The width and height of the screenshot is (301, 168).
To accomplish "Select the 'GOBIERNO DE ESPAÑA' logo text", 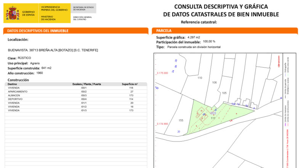I will coord(29,13).
